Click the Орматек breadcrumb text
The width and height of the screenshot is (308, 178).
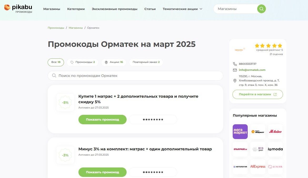pos(93,28)
